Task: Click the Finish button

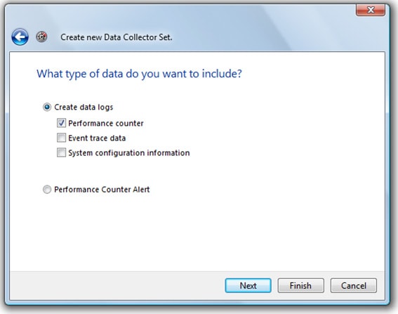Action: (x=301, y=285)
